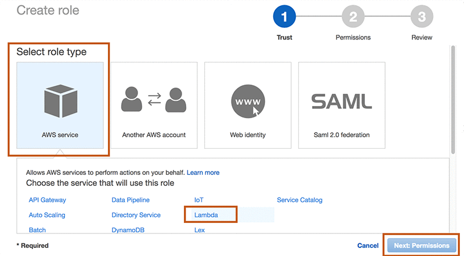Image resolution: width=464 pixels, height=256 pixels.
Task: Click the Cancel link
Action: [368, 246]
